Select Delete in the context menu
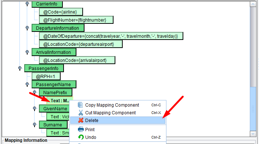259x144 pixels. [x=118, y=120]
